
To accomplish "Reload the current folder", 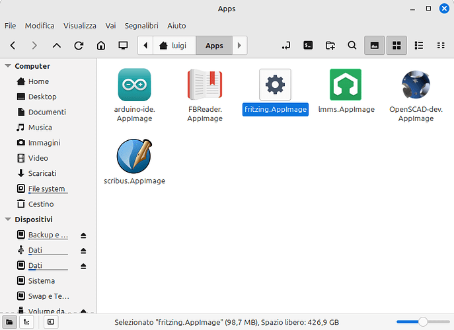I will (x=79, y=46).
